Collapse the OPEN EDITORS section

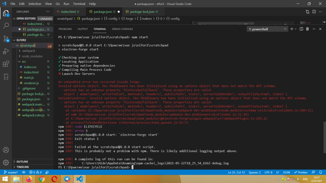coord(26,19)
